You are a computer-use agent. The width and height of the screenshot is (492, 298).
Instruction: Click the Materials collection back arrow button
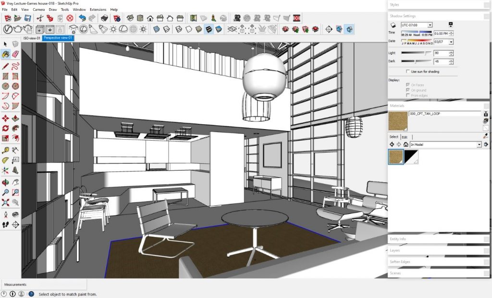(392, 144)
